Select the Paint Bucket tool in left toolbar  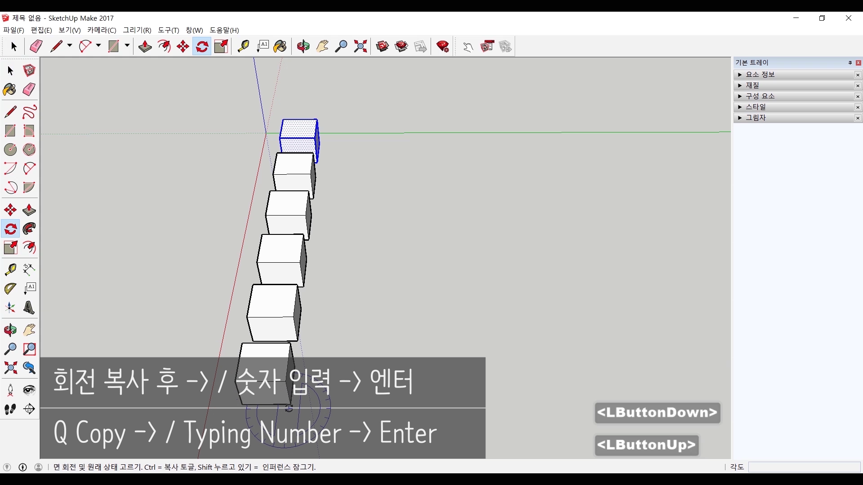(10, 89)
